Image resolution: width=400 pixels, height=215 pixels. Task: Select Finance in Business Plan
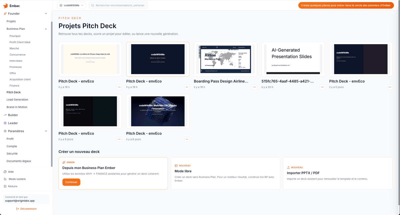tap(14, 86)
